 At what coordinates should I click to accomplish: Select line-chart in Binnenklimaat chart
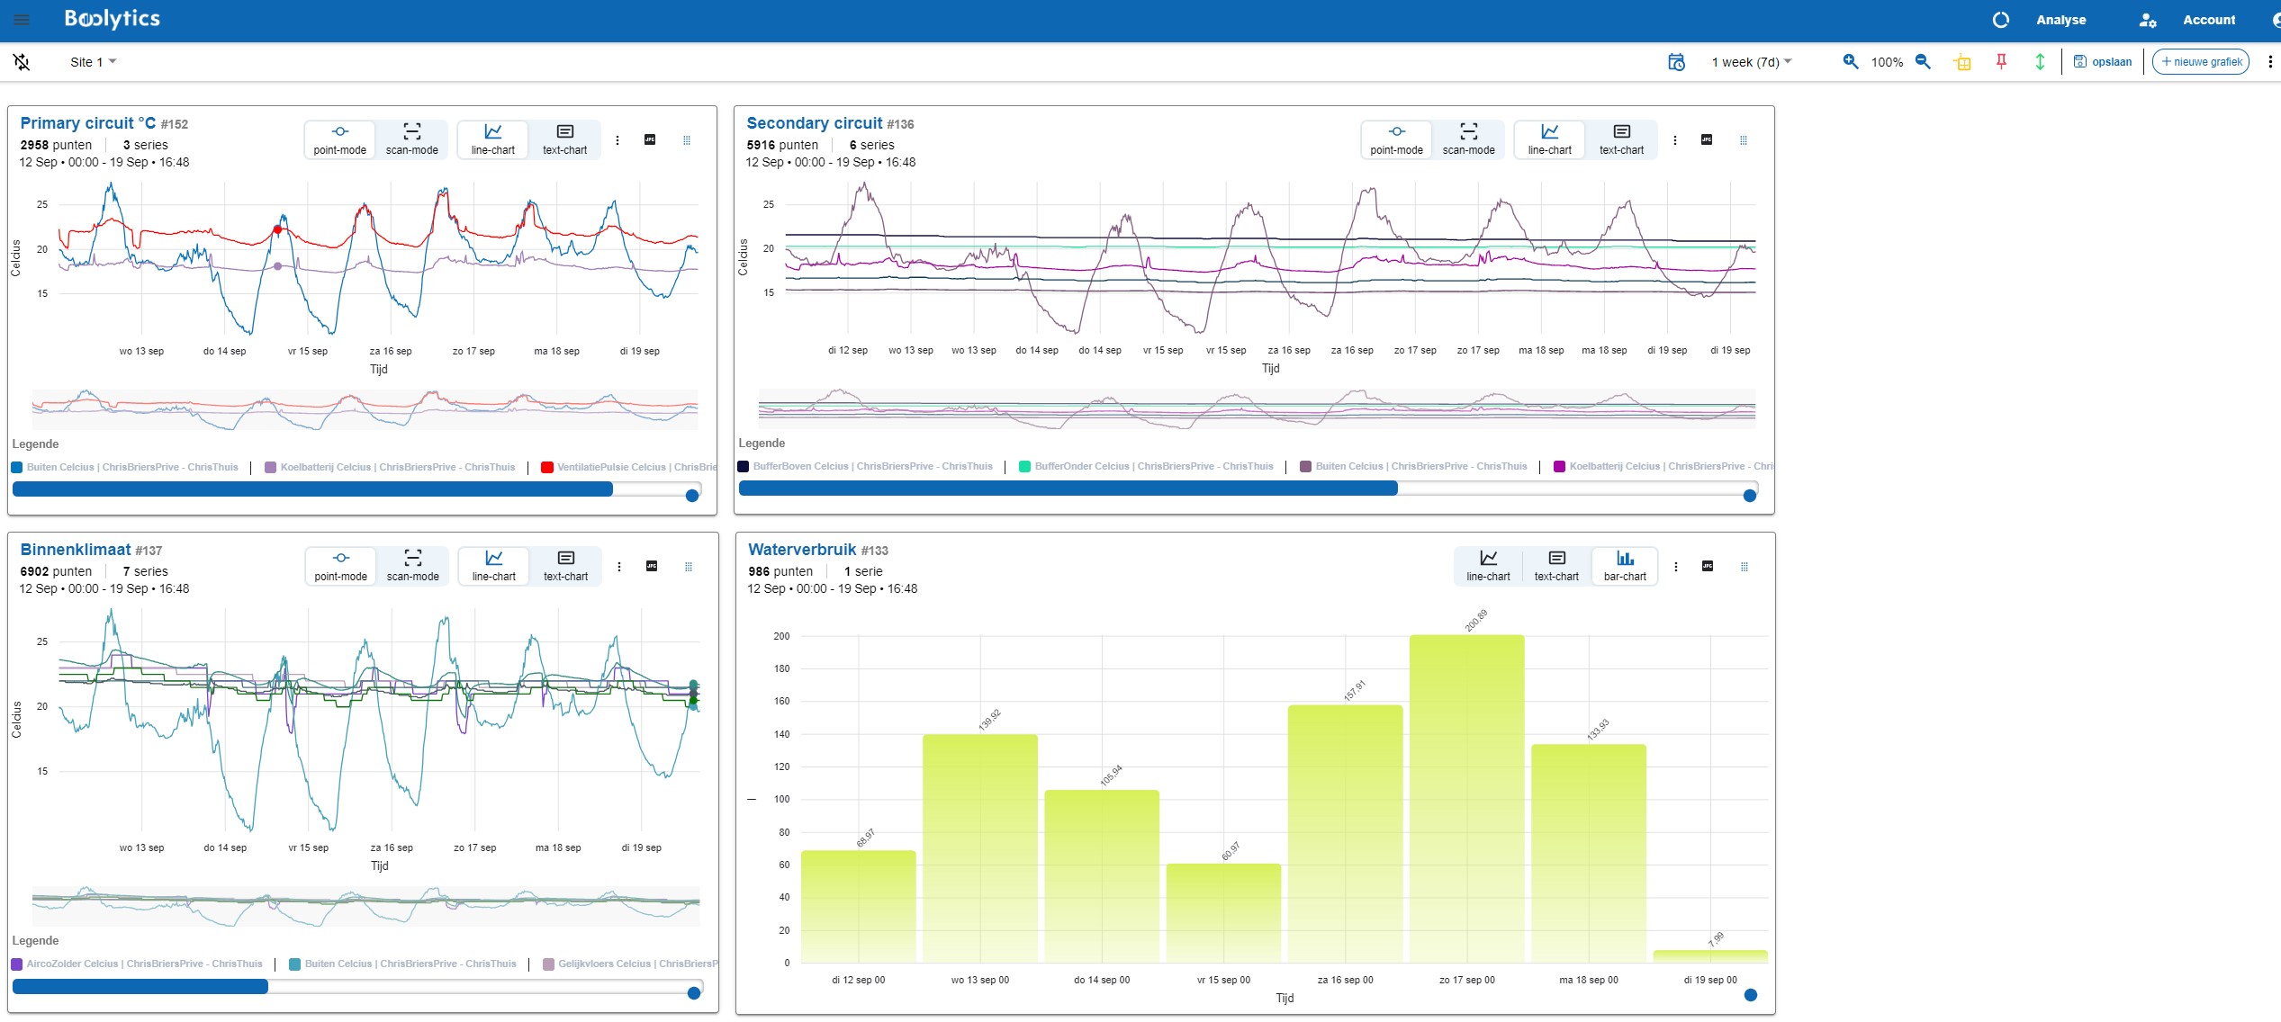point(493,566)
